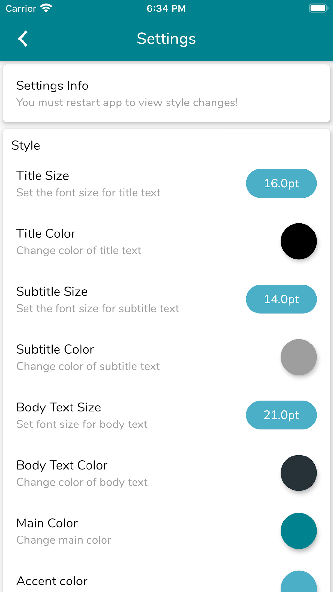Tap the Body Text Color label

(62, 465)
